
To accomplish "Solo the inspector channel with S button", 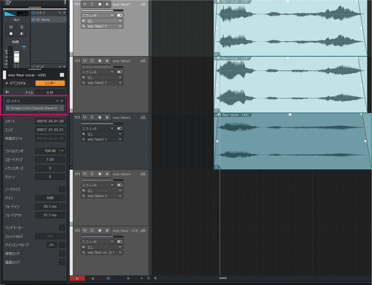I will 22,27.
